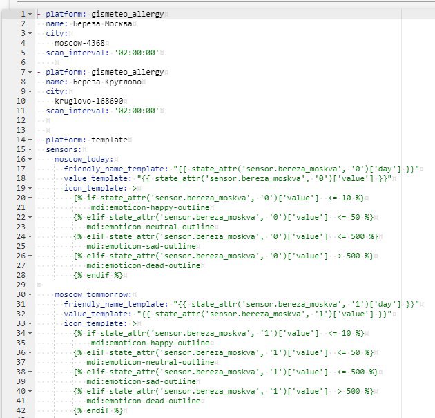The height and width of the screenshot is (418, 435).
Task: Collapse fold arrow on line 34
Action: [30, 333]
